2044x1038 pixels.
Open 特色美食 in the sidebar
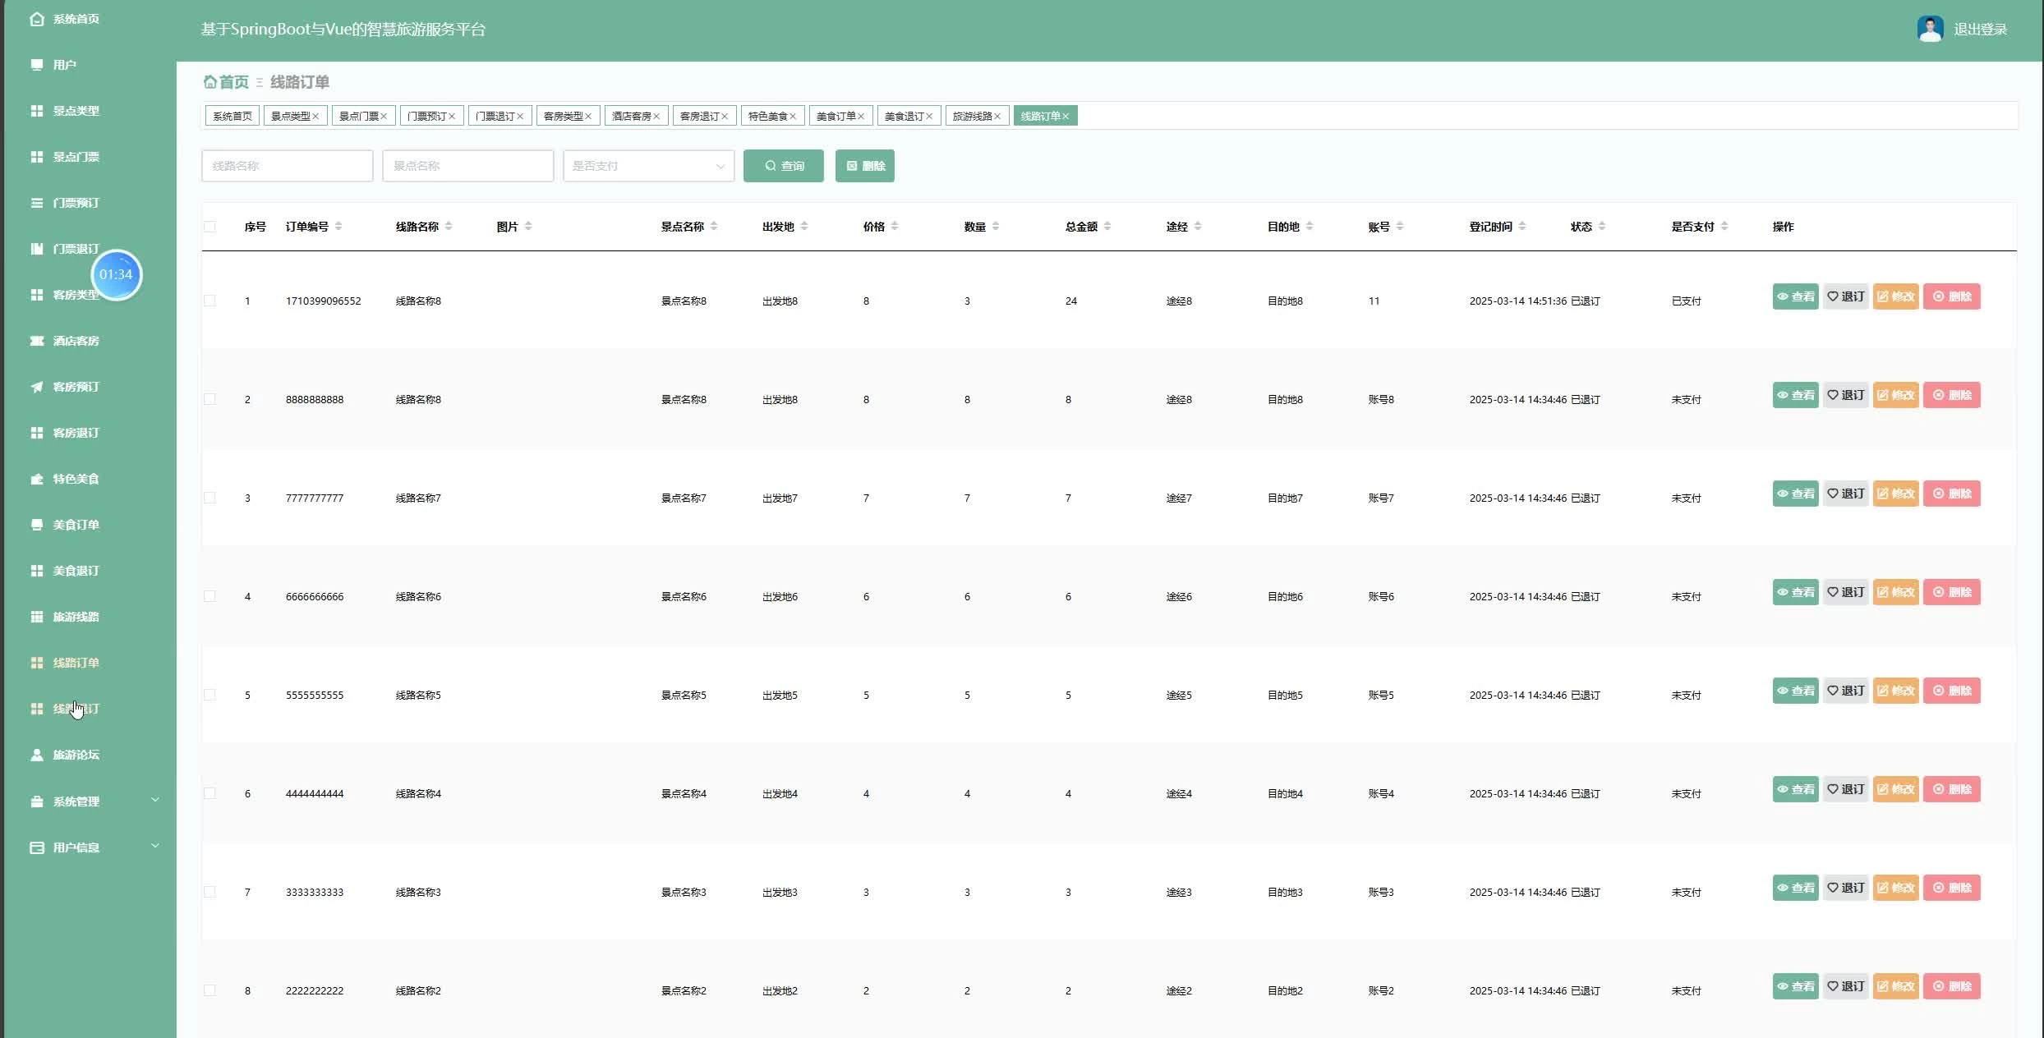(76, 479)
